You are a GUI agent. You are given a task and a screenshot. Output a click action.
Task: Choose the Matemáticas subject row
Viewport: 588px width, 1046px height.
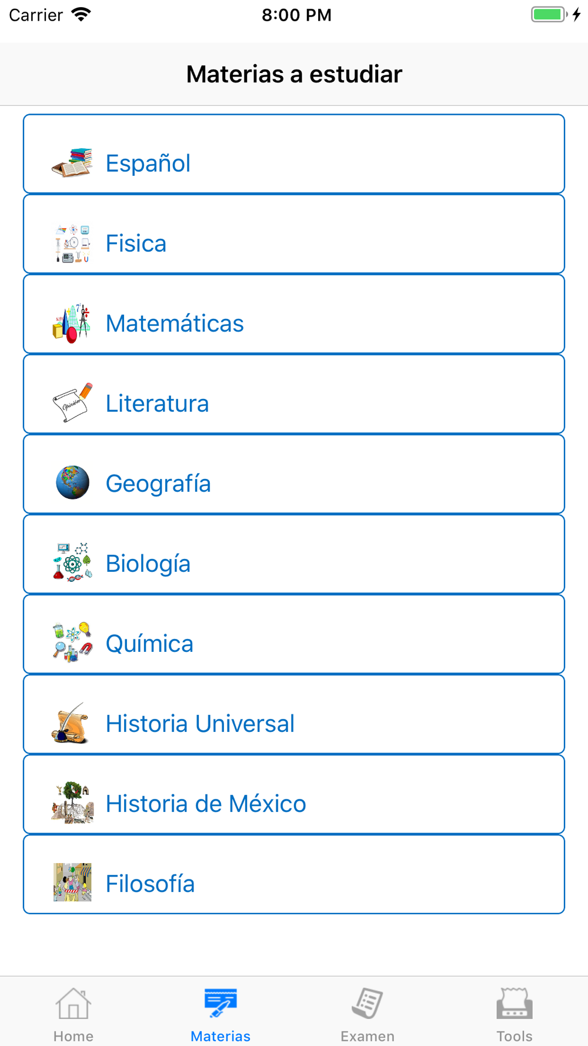click(x=294, y=314)
